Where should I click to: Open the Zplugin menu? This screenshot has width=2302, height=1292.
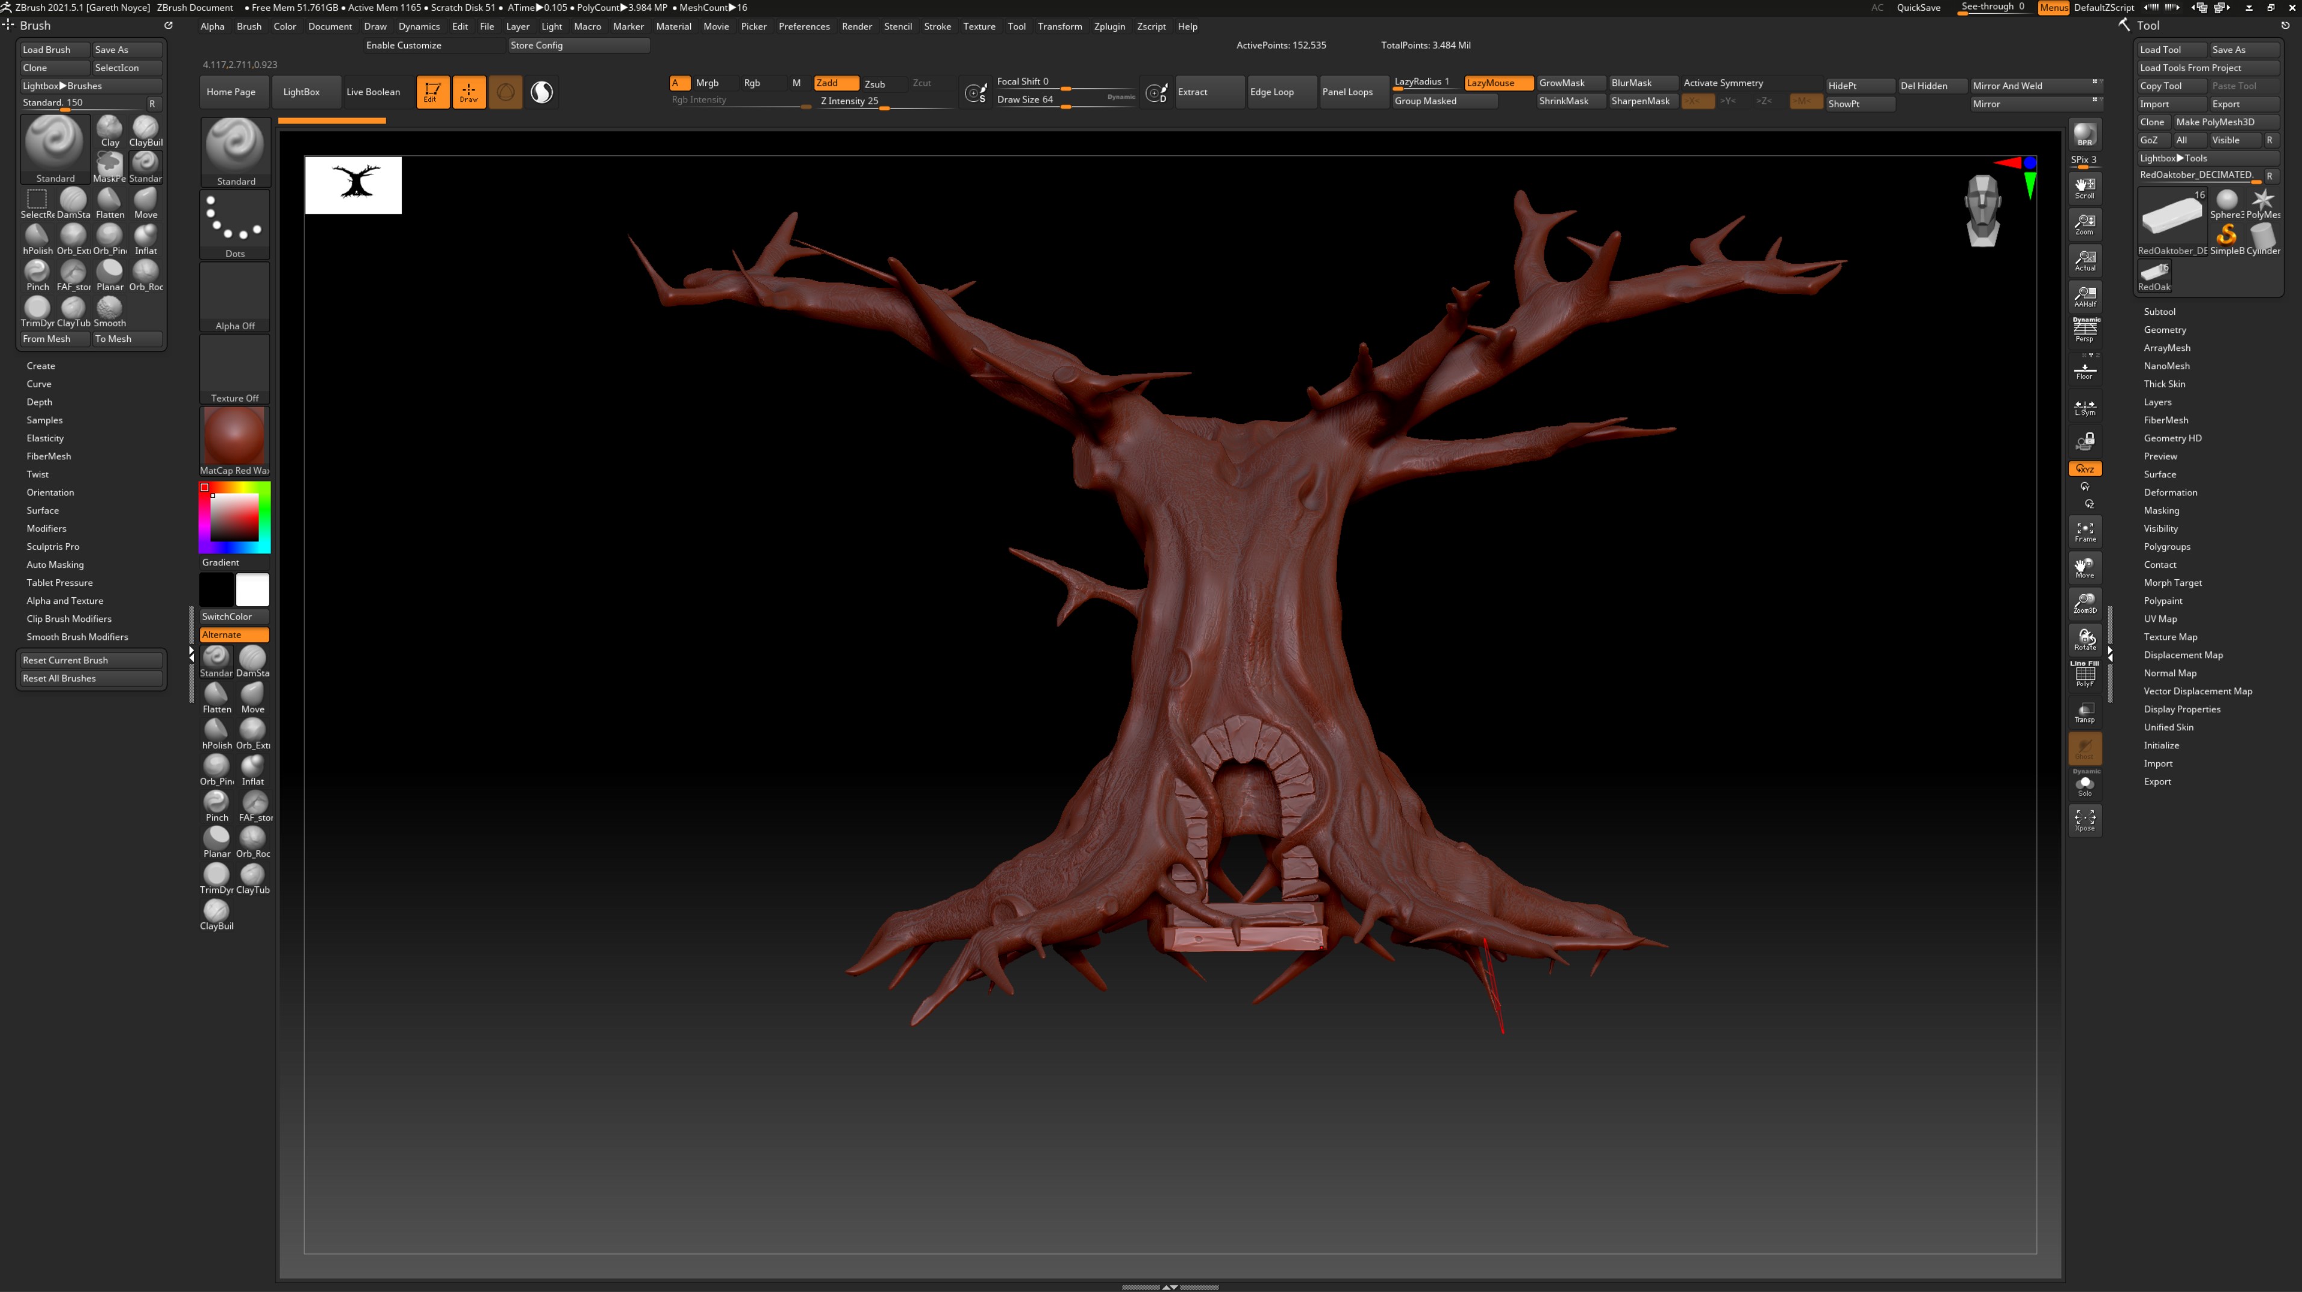point(1109,27)
